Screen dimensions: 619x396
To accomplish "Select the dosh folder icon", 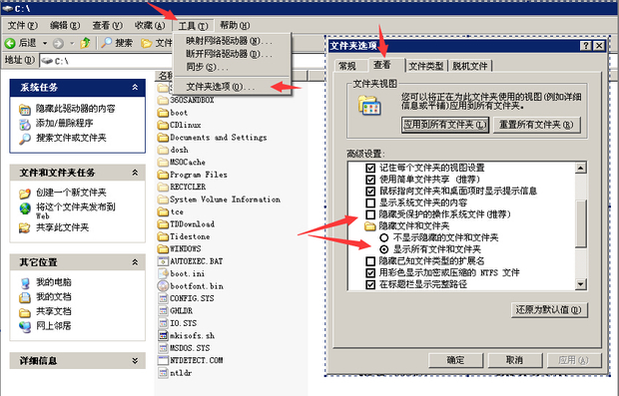I will coord(163,150).
